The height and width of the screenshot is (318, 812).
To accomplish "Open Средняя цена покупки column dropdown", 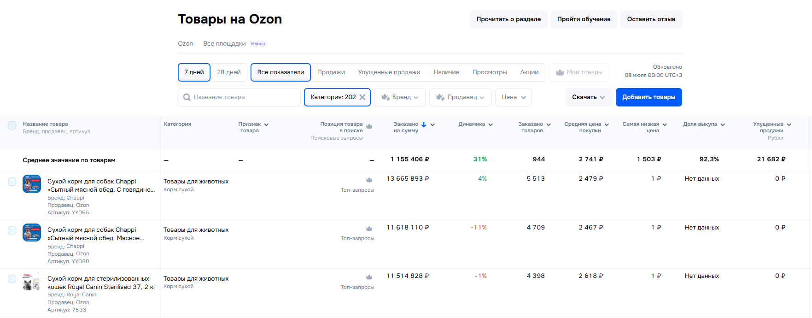I will 607,124.
